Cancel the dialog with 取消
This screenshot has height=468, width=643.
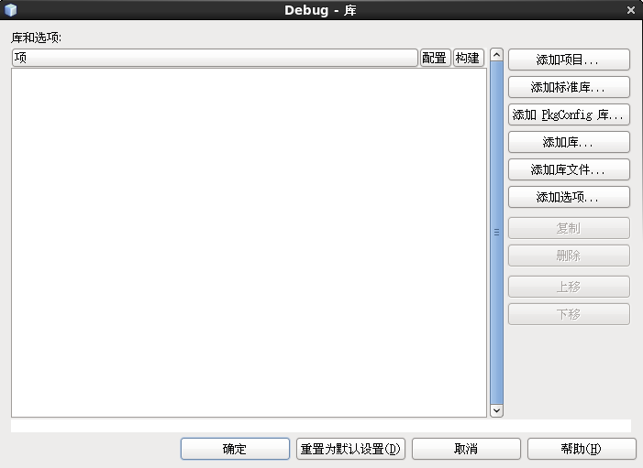[x=466, y=449]
